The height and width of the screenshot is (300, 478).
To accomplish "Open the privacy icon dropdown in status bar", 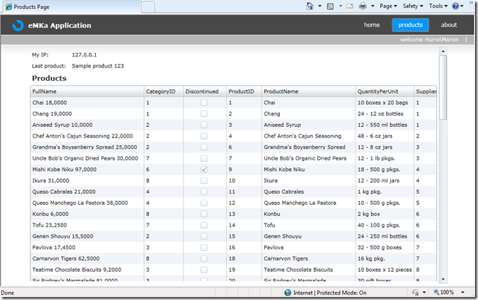I will (424, 293).
